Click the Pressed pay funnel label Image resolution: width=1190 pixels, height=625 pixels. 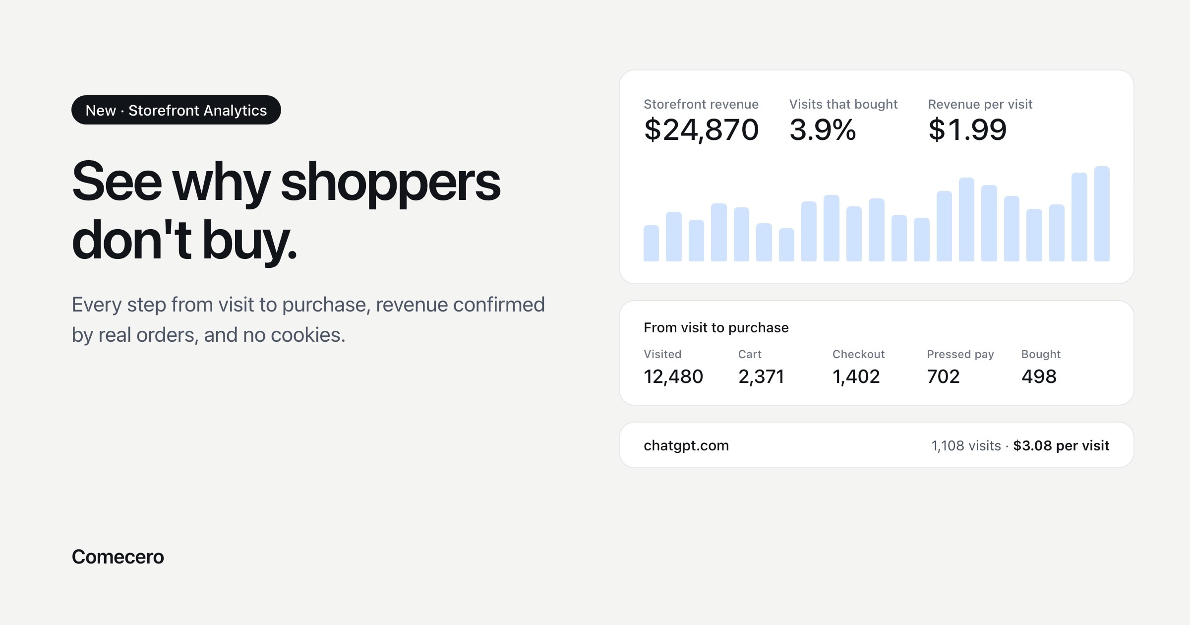tap(960, 354)
